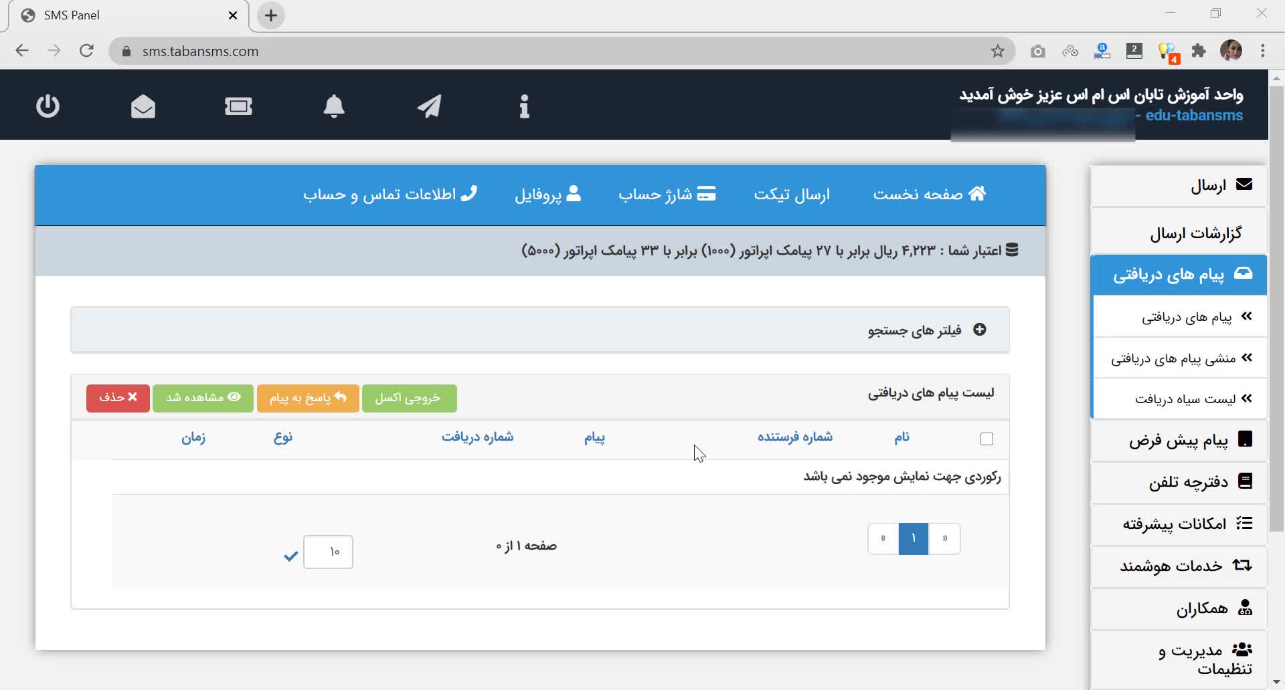Click the page size input field

click(x=328, y=552)
